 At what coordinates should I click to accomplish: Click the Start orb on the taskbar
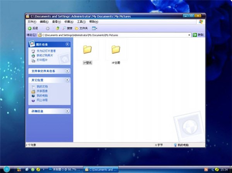coord(7,169)
